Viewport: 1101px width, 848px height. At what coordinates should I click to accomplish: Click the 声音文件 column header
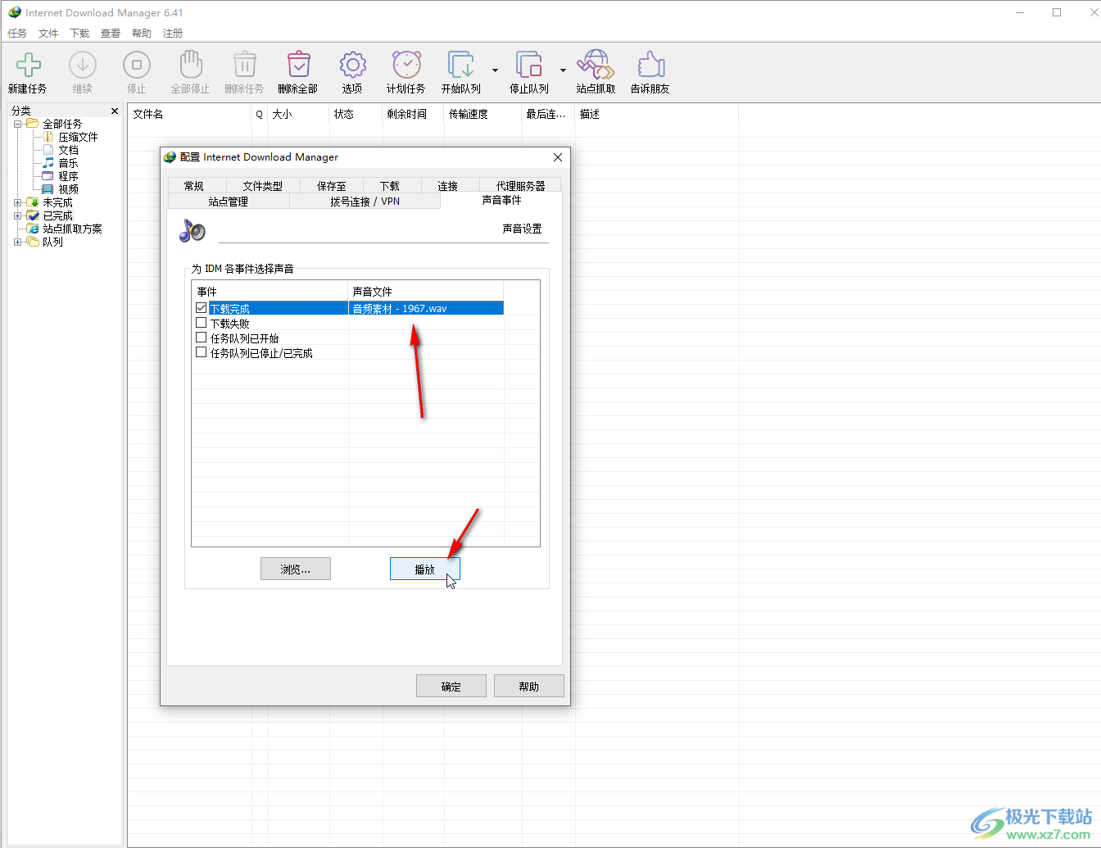click(426, 292)
